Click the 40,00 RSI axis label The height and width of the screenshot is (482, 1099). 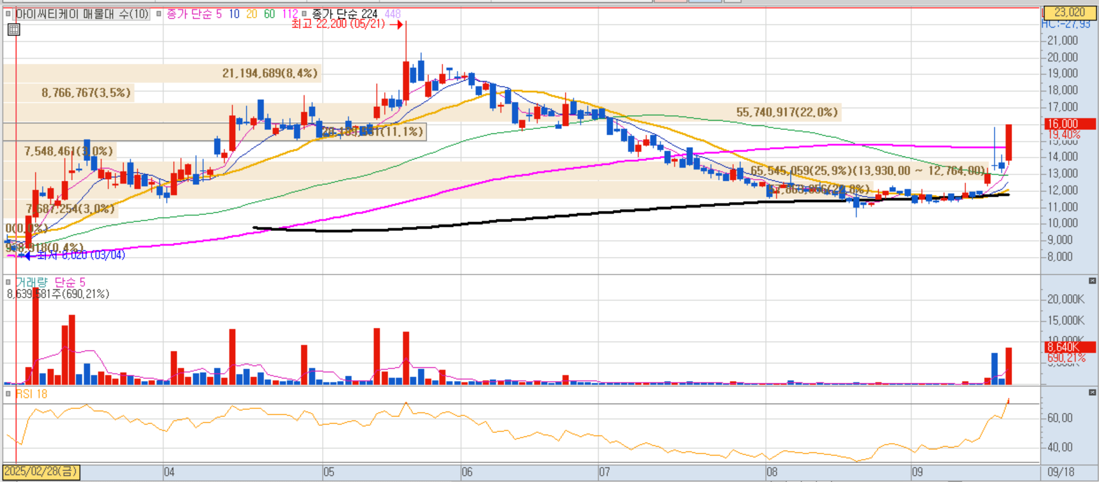pos(1060,447)
